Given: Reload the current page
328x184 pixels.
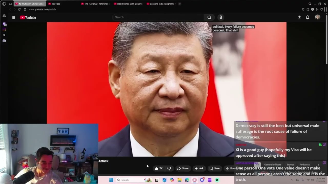Looking at the screenshot, I should tap(19, 9).
